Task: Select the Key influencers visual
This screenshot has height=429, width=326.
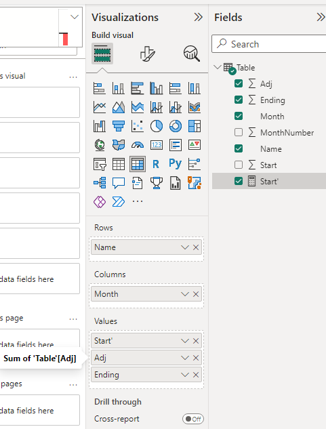Action: (195, 164)
